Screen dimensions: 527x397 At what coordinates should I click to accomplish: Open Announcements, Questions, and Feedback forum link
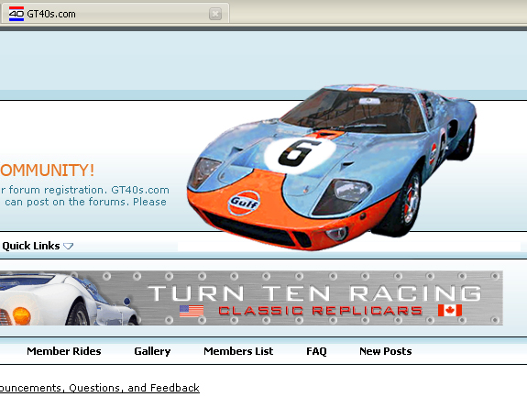100,388
